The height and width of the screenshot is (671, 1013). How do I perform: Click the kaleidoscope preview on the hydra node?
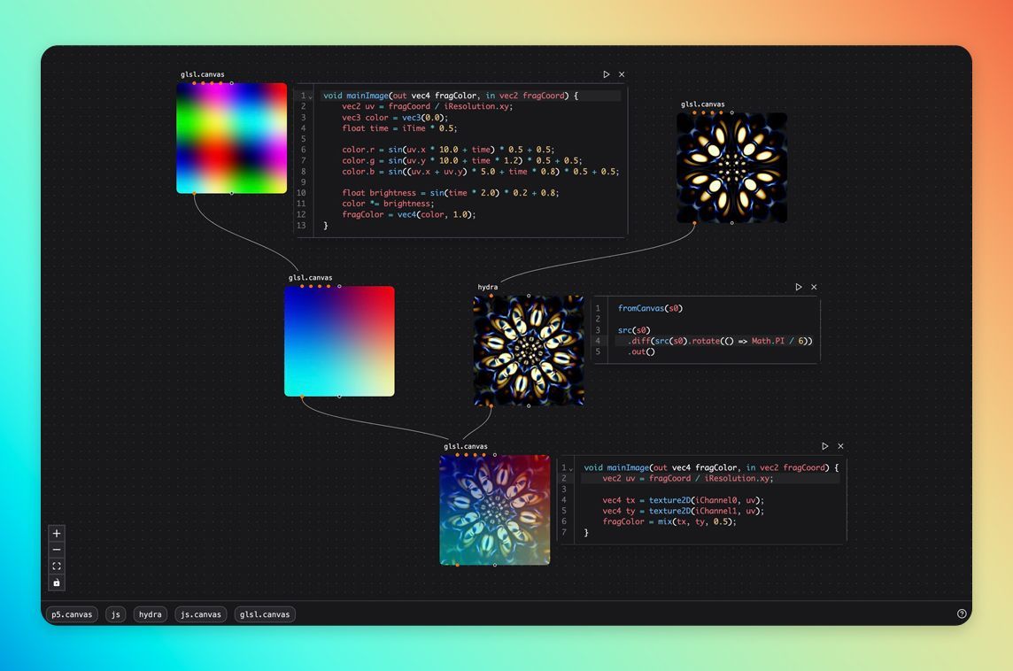530,350
